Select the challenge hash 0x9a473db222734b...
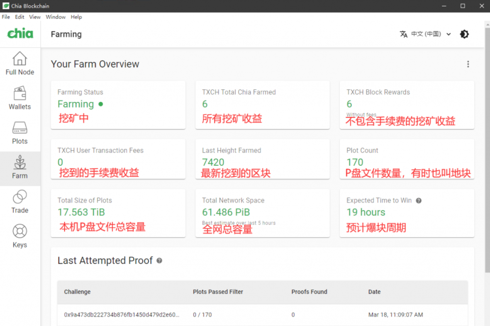The height and width of the screenshot is (326, 490). point(122,315)
